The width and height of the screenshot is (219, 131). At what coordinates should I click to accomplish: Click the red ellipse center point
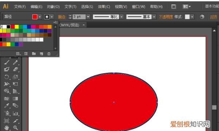point(114,102)
